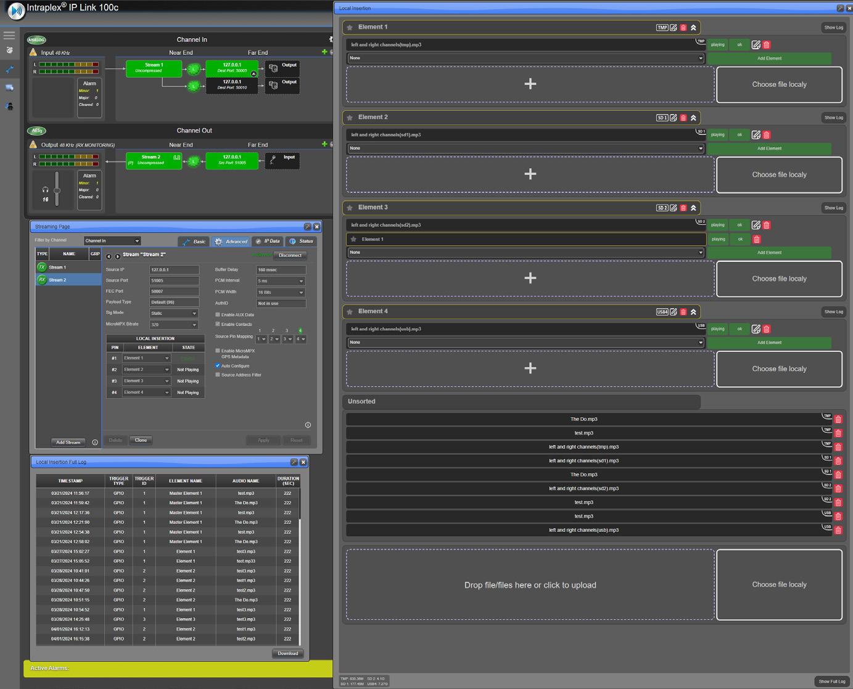Uncheck the Auto Configure checkbox

(218, 365)
